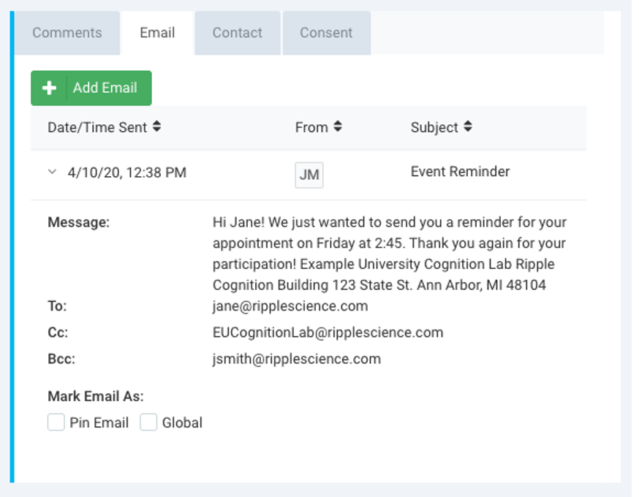Click the EUCognitionLab@ripplescience.com Cc address
639x497 pixels.
(328, 333)
